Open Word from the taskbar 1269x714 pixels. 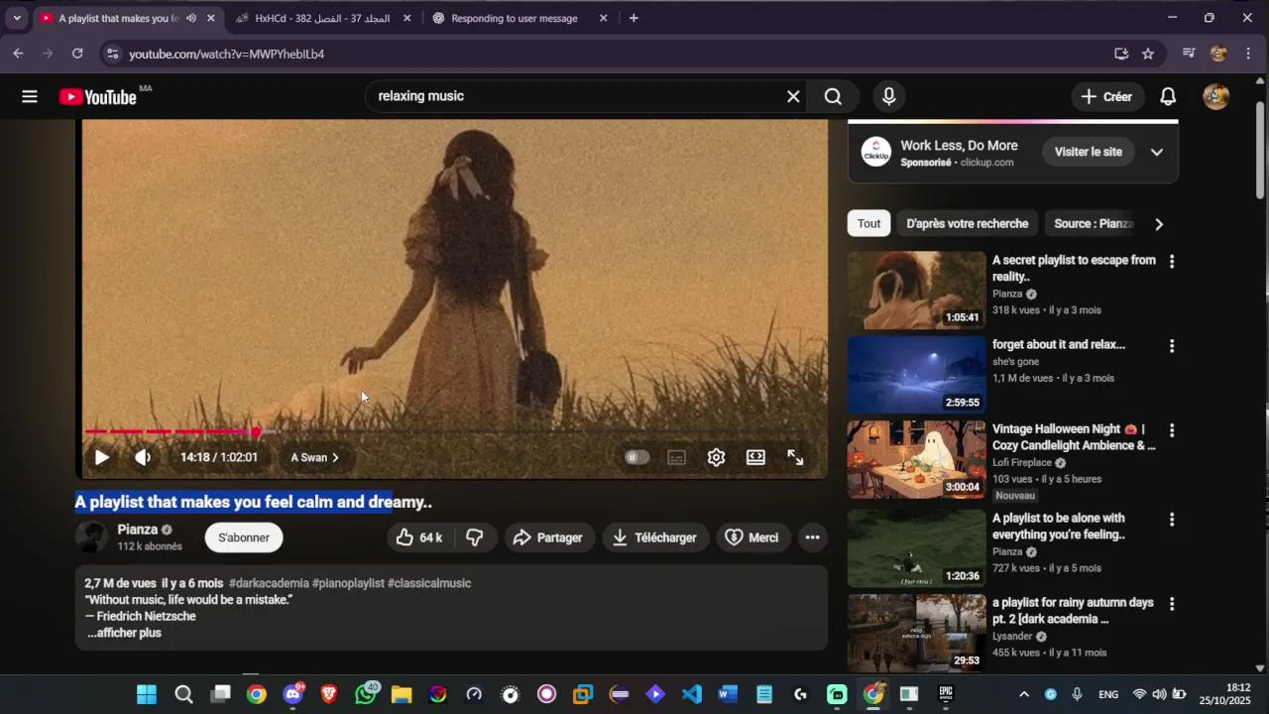tap(728, 694)
